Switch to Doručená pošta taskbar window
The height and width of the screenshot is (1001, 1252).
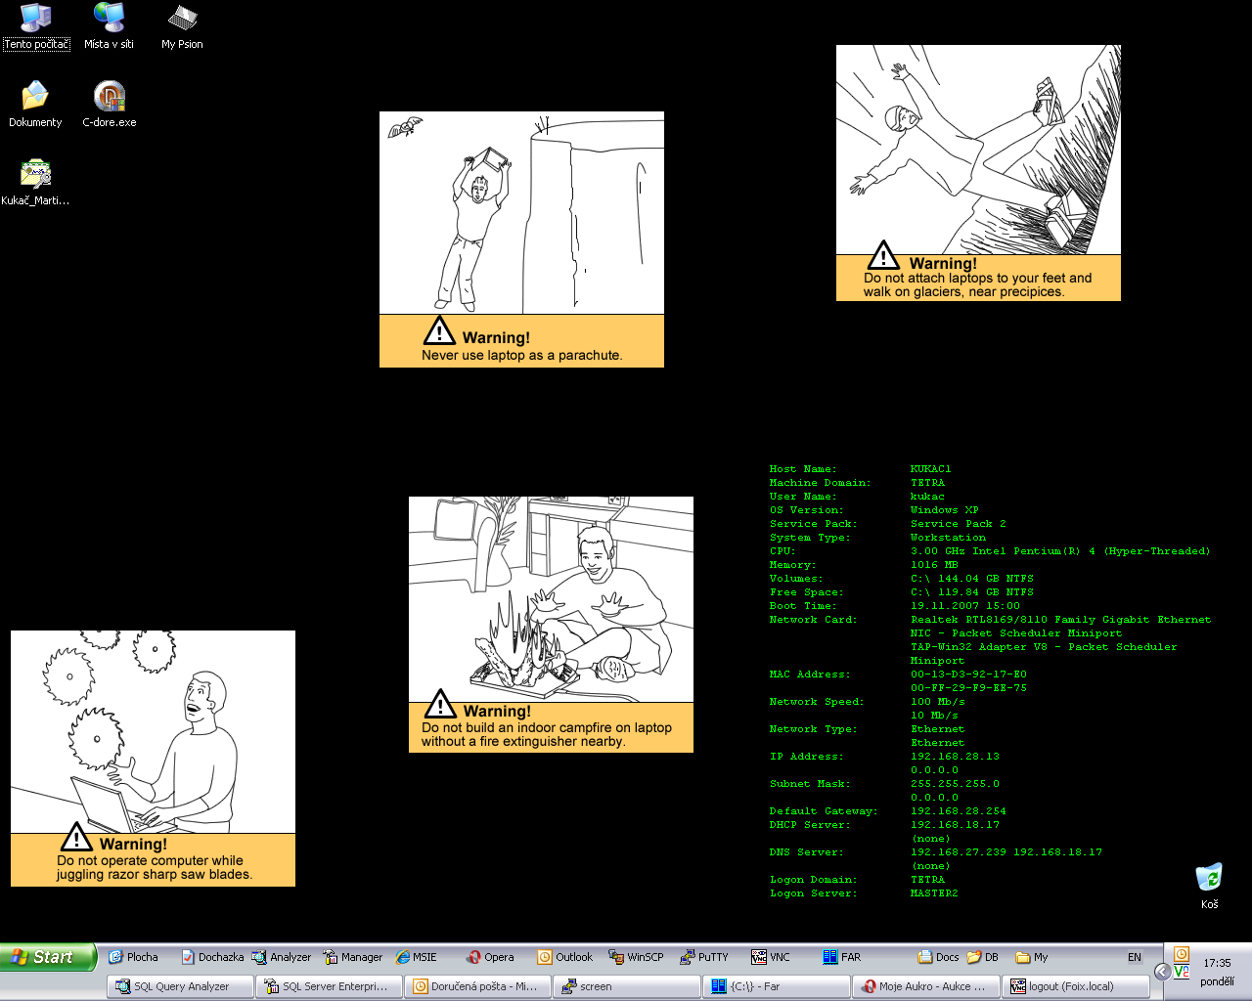click(x=477, y=986)
